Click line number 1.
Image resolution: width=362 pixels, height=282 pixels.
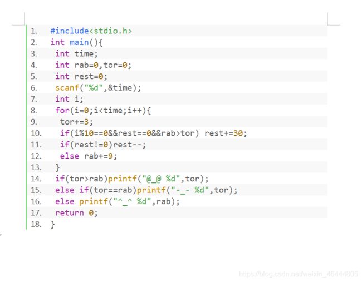pos(34,31)
